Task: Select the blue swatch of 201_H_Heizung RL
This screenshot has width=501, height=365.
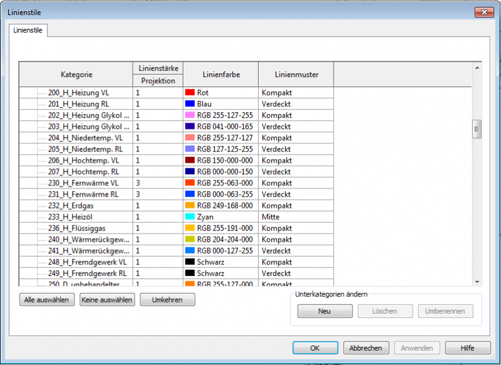Action: (x=190, y=104)
